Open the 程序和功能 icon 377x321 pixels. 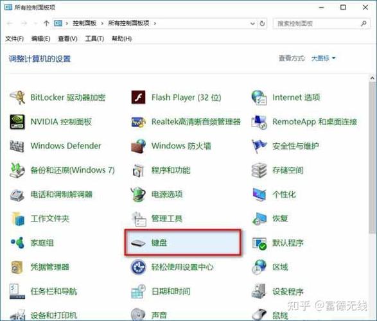(x=138, y=170)
